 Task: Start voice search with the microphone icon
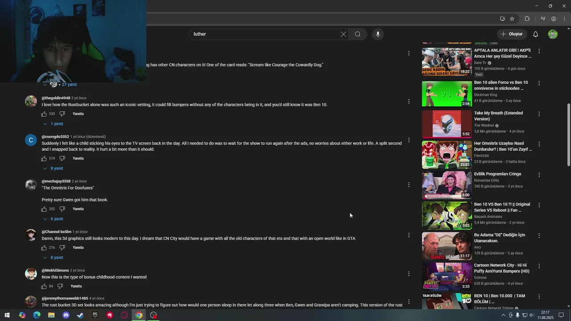pos(378,34)
